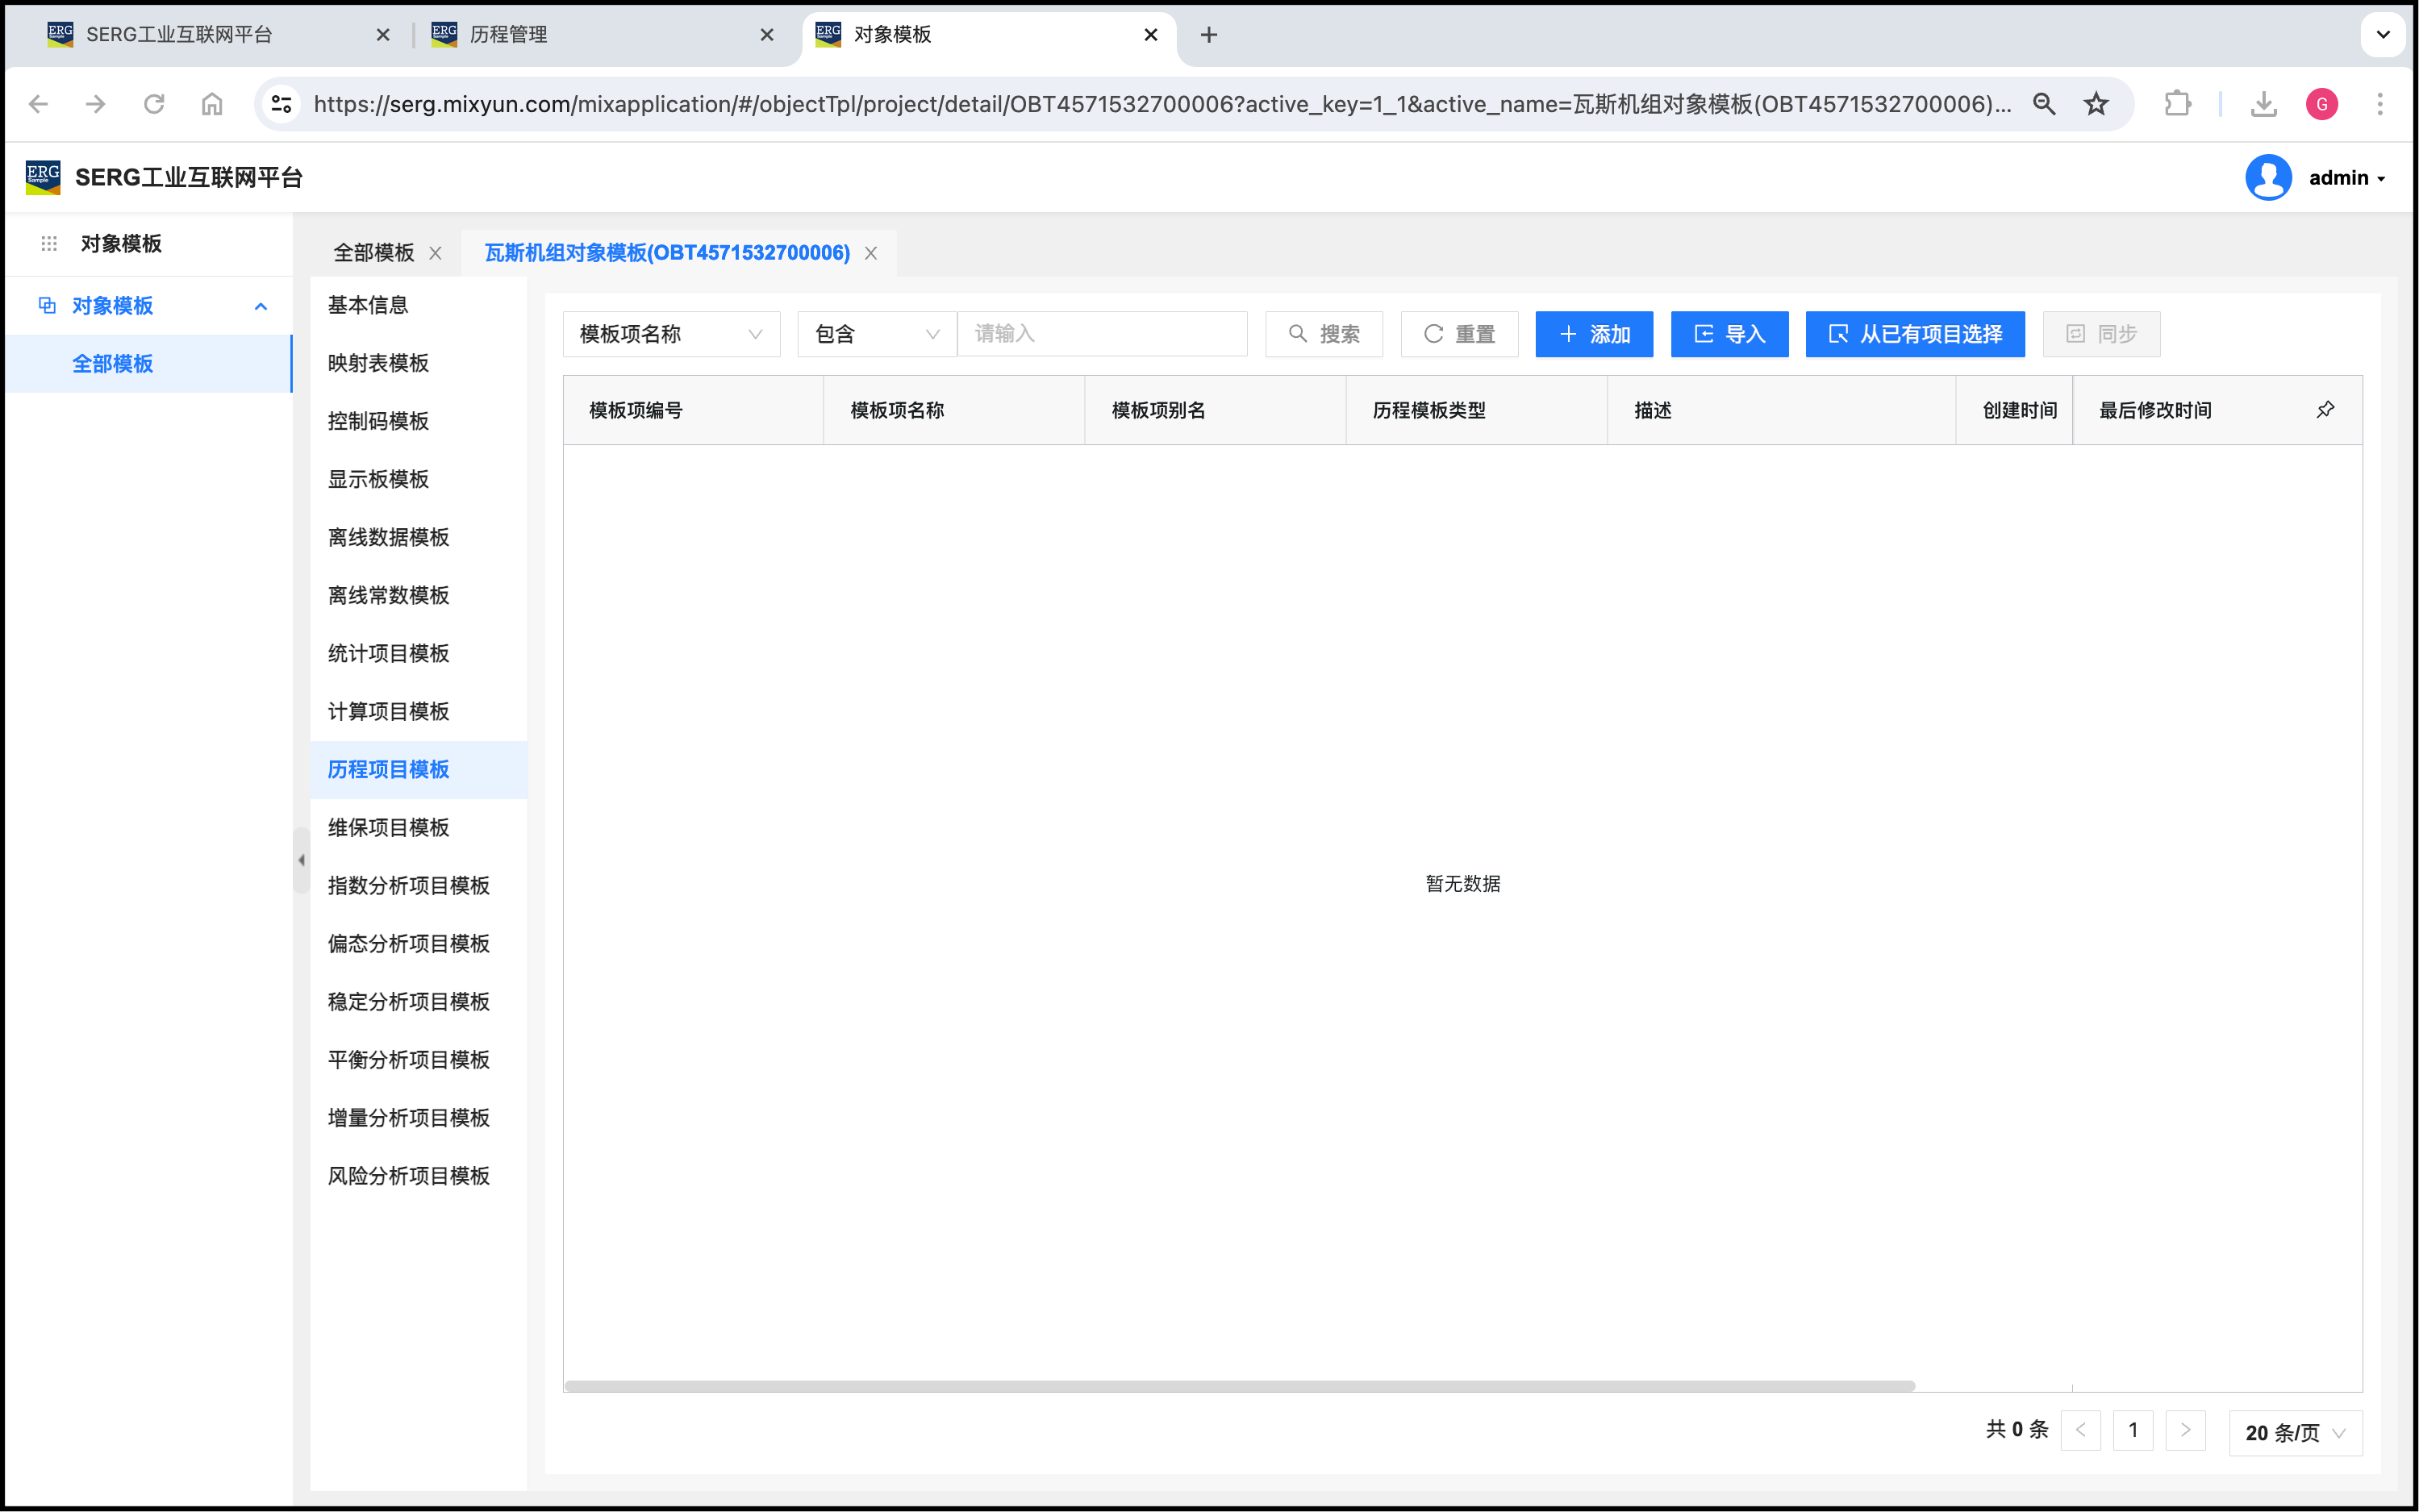Open the browser extensions puzzle icon
This screenshot has width=2419, height=1512.
click(2177, 104)
